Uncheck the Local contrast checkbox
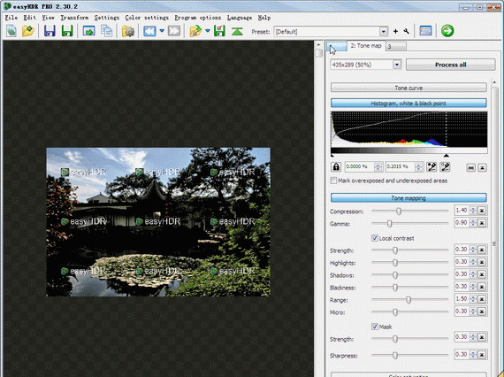 point(375,238)
